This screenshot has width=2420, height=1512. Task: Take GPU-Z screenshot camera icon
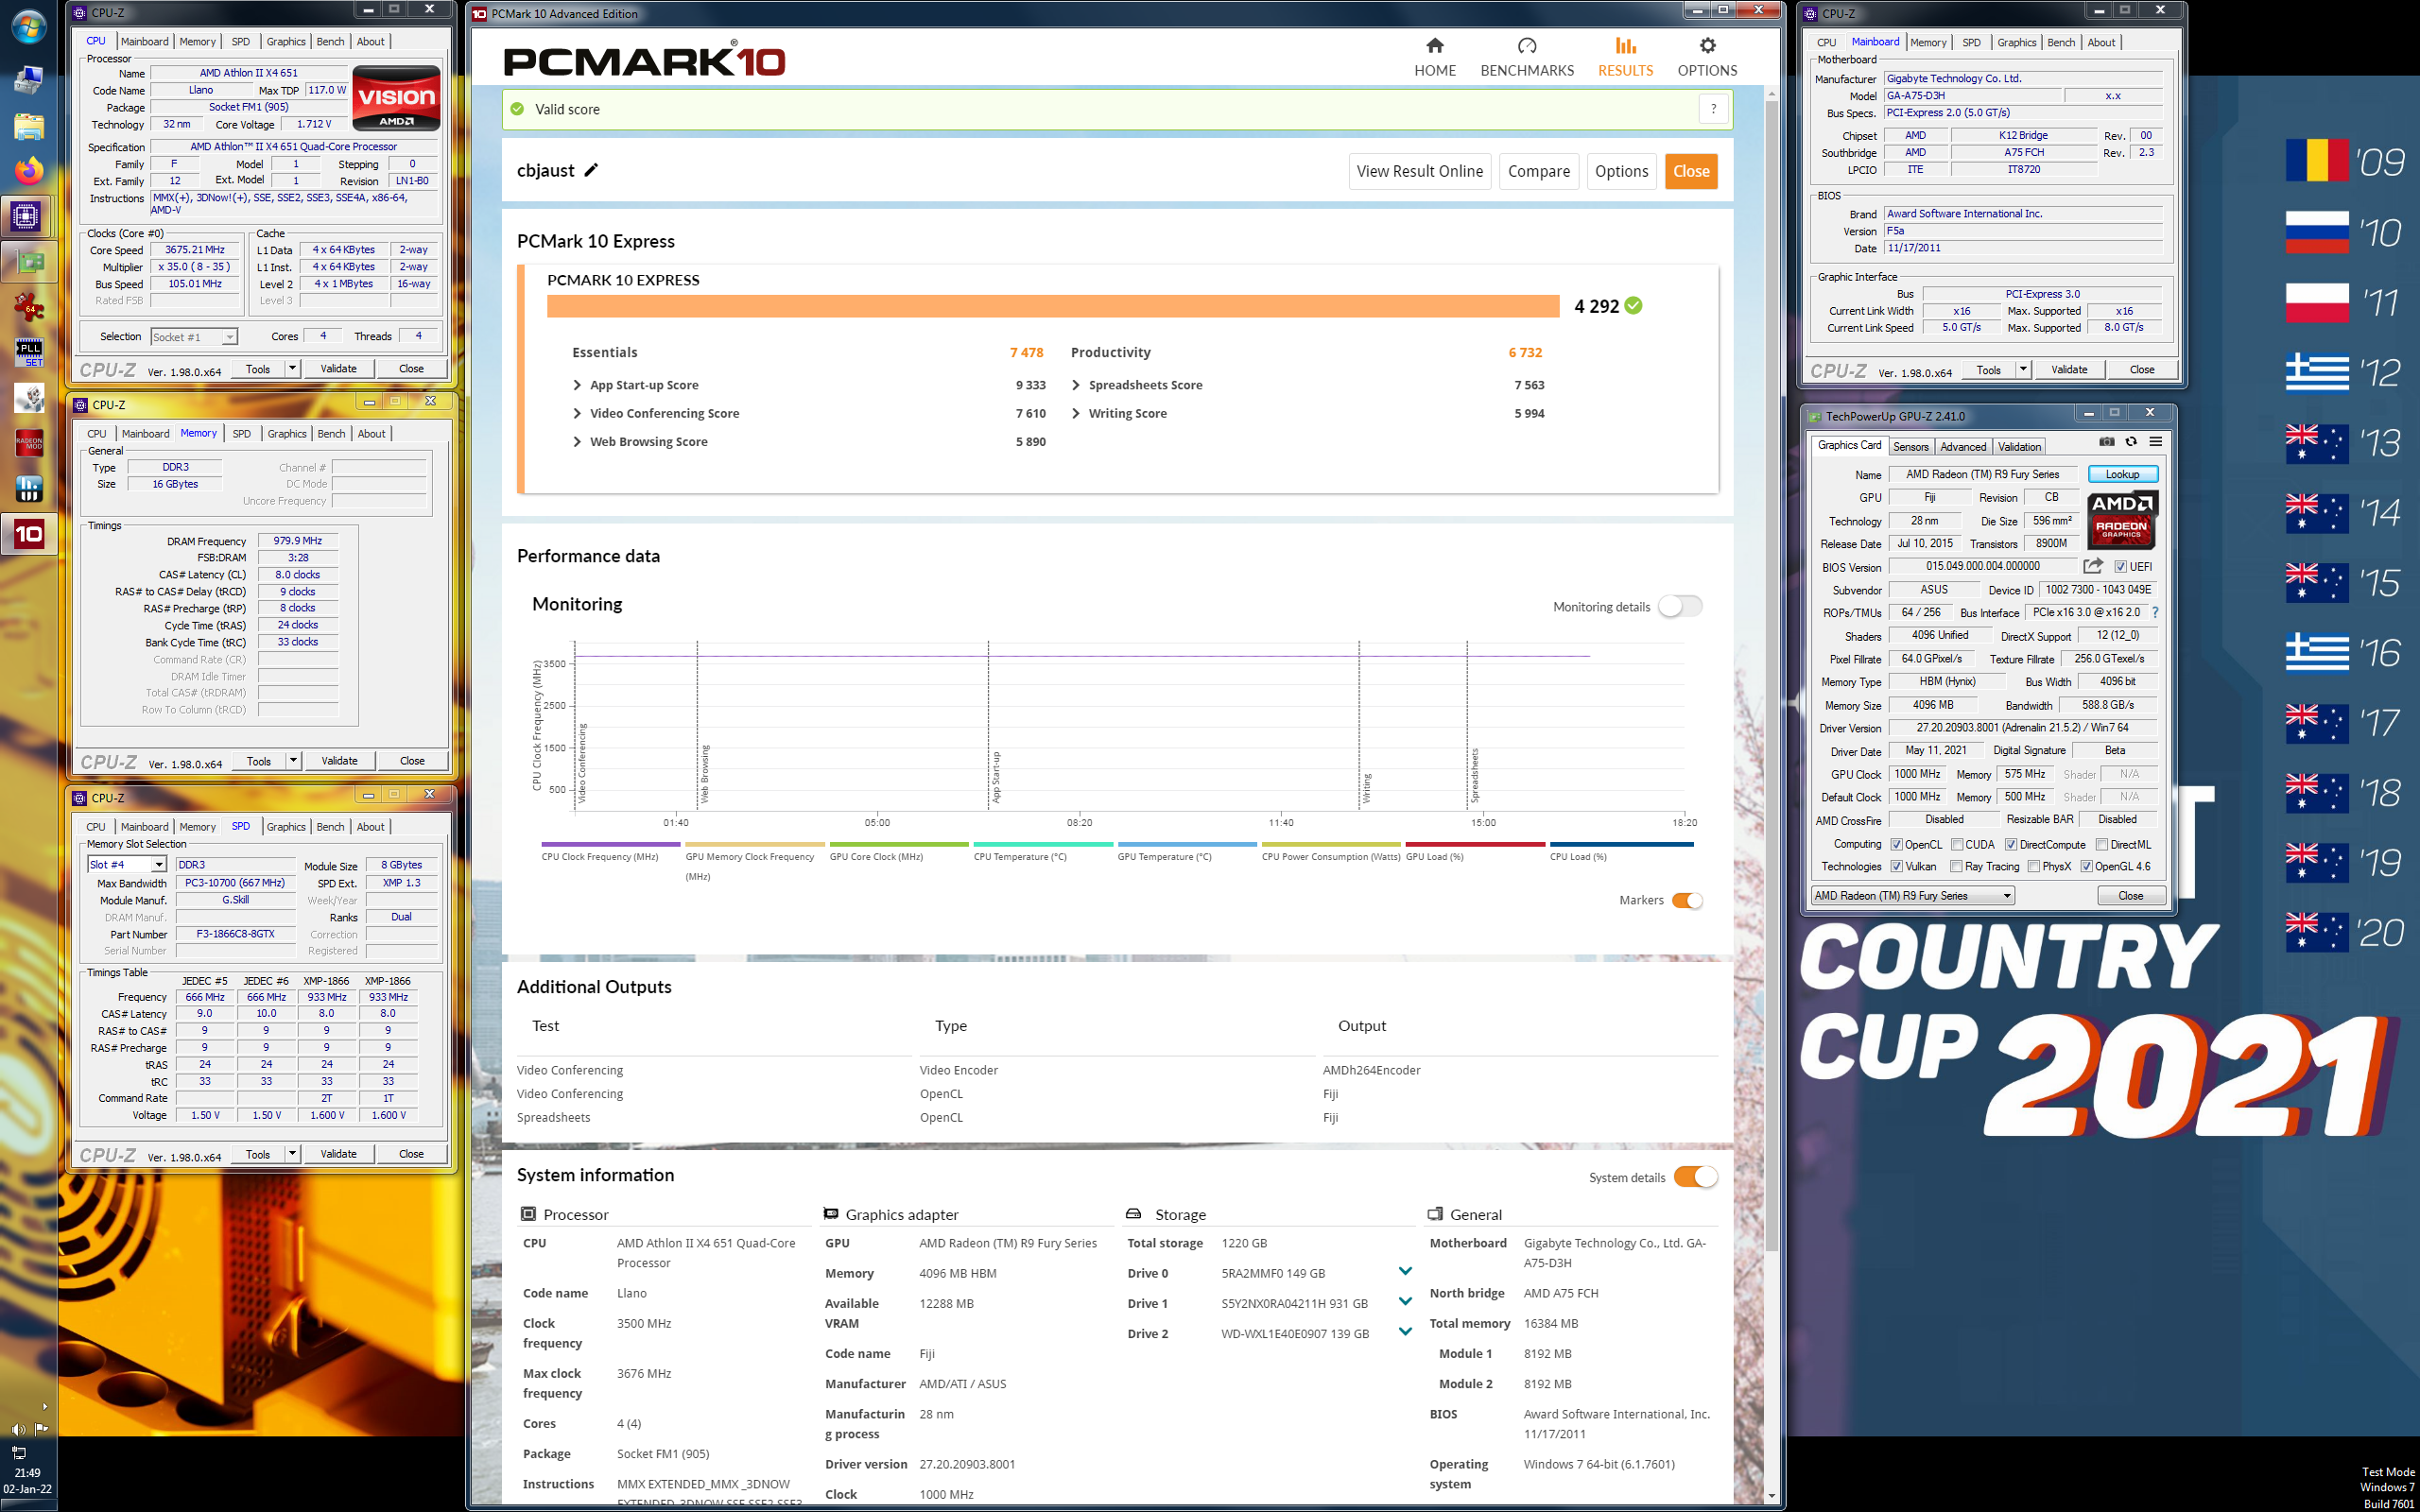pyautogui.click(x=2107, y=442)
